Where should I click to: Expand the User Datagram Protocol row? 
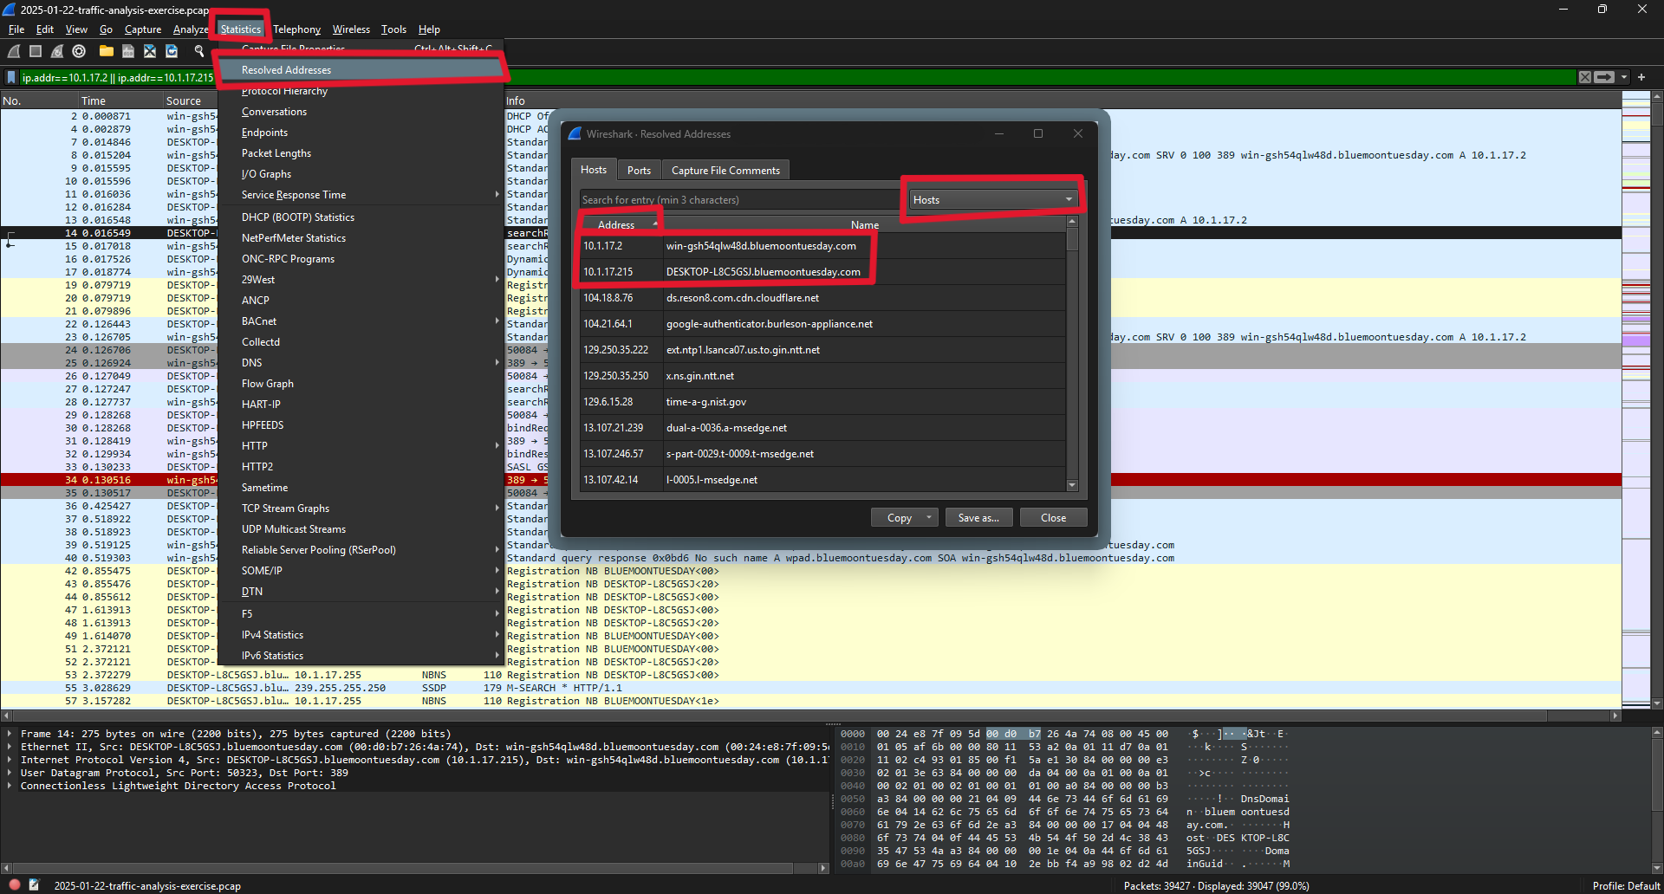point(10,774)
